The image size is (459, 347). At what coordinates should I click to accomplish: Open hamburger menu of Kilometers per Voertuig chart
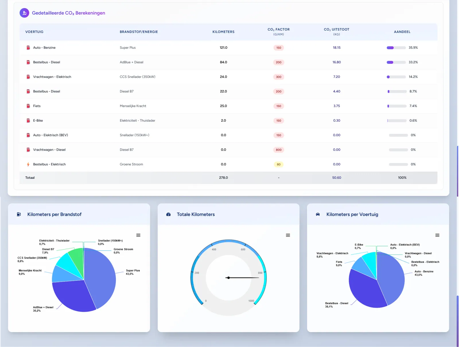437,235
